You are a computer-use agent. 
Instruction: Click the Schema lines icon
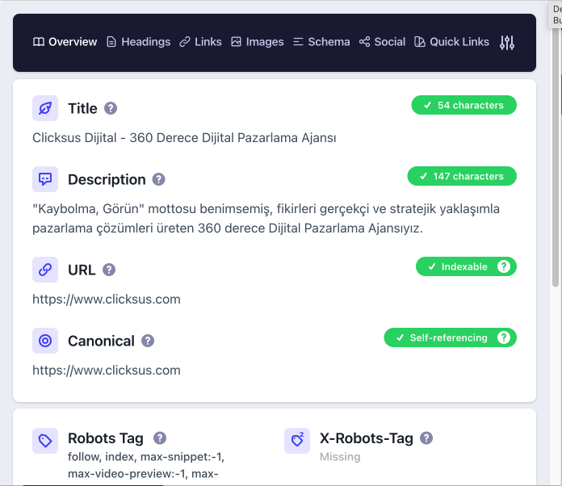(x=298, y=42)
